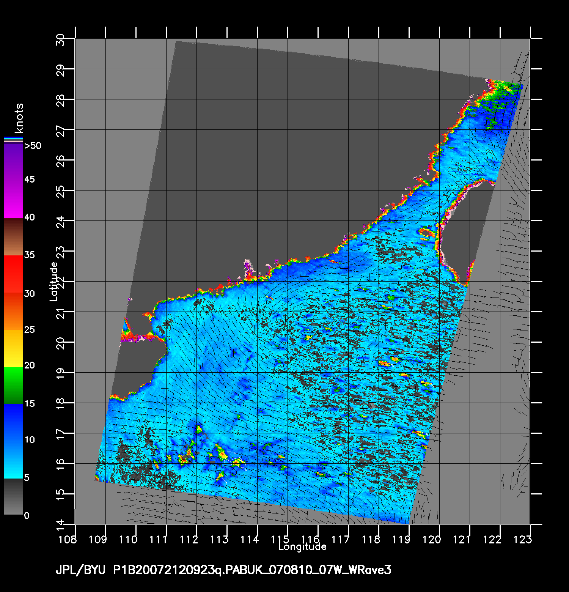Pick the gray 0-5 knot color band
The width and height of the screenshot is (569, 592).
click(x=13, y=496)
